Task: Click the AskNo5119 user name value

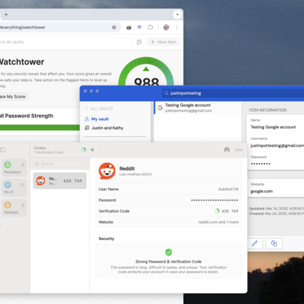Action: click(x=228, y=189)
